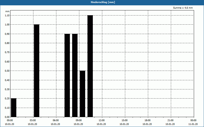
Task: Select the 0,30 y-axis label
Action: pos(7,89)
